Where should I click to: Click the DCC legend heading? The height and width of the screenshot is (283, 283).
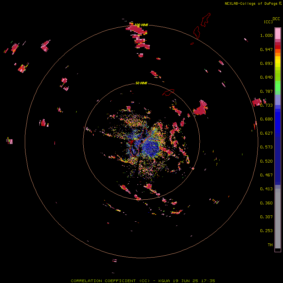276,19
